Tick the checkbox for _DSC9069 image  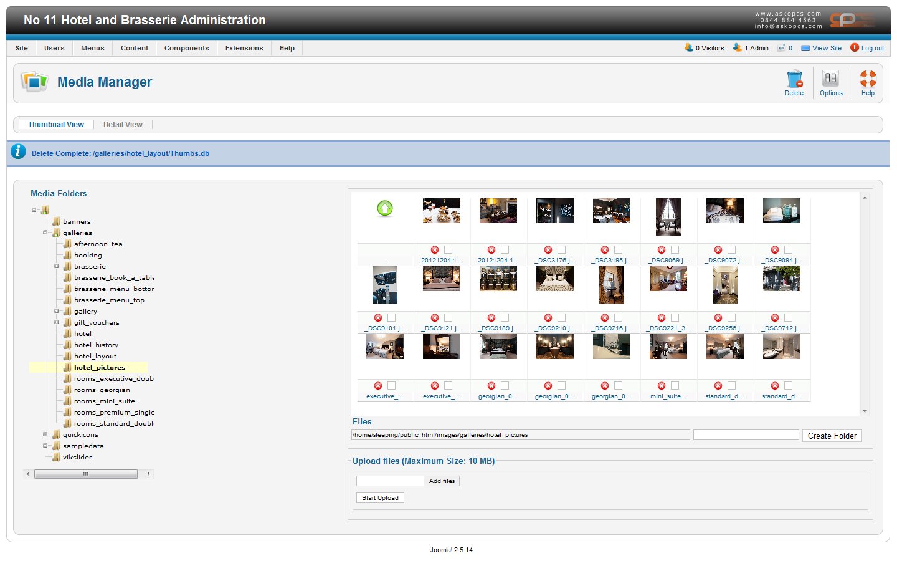tap(675, 250)
